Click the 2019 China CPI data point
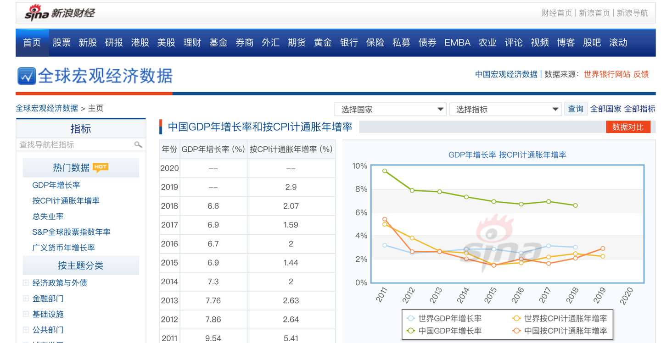This screenshot has width=661, height=343. point(603,249)
